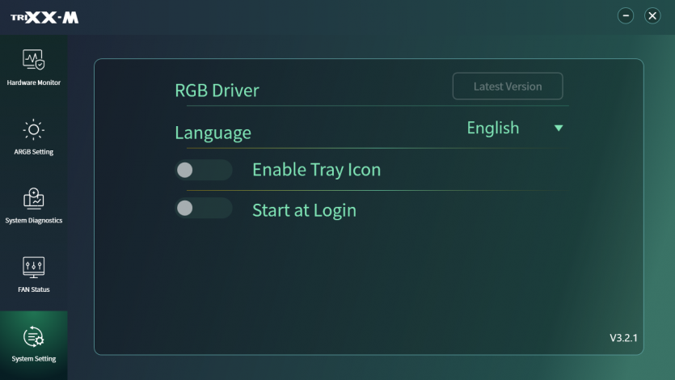Click the System Setting gear icon
Image resolution: width=675 pixels, height=380 pixels.
pyautogui.click(x=33, y=336)
